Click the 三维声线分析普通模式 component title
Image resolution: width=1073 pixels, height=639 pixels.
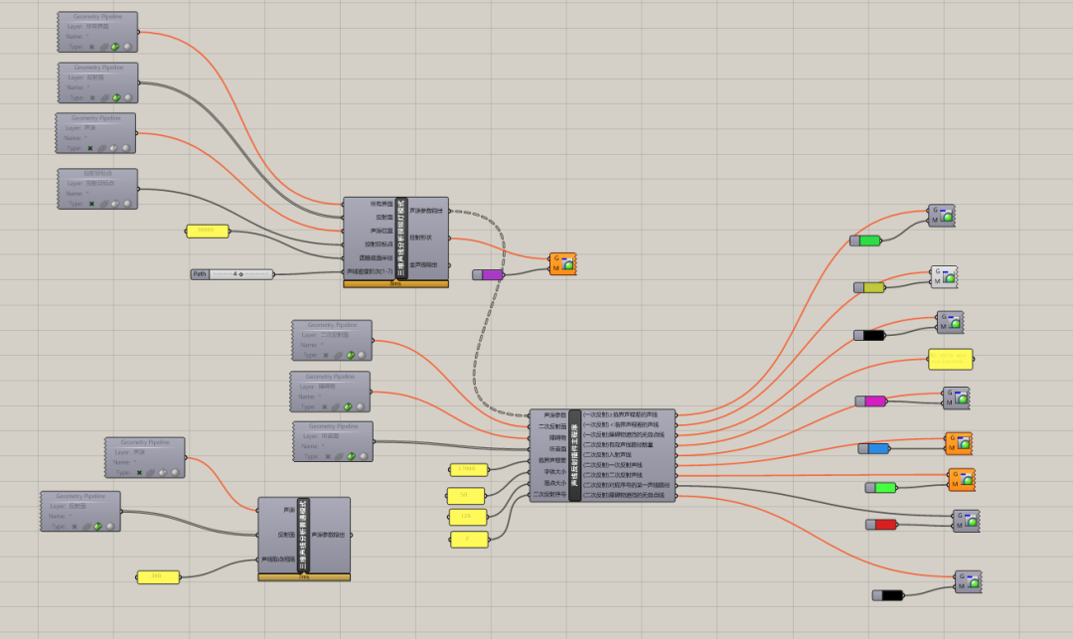304,535
